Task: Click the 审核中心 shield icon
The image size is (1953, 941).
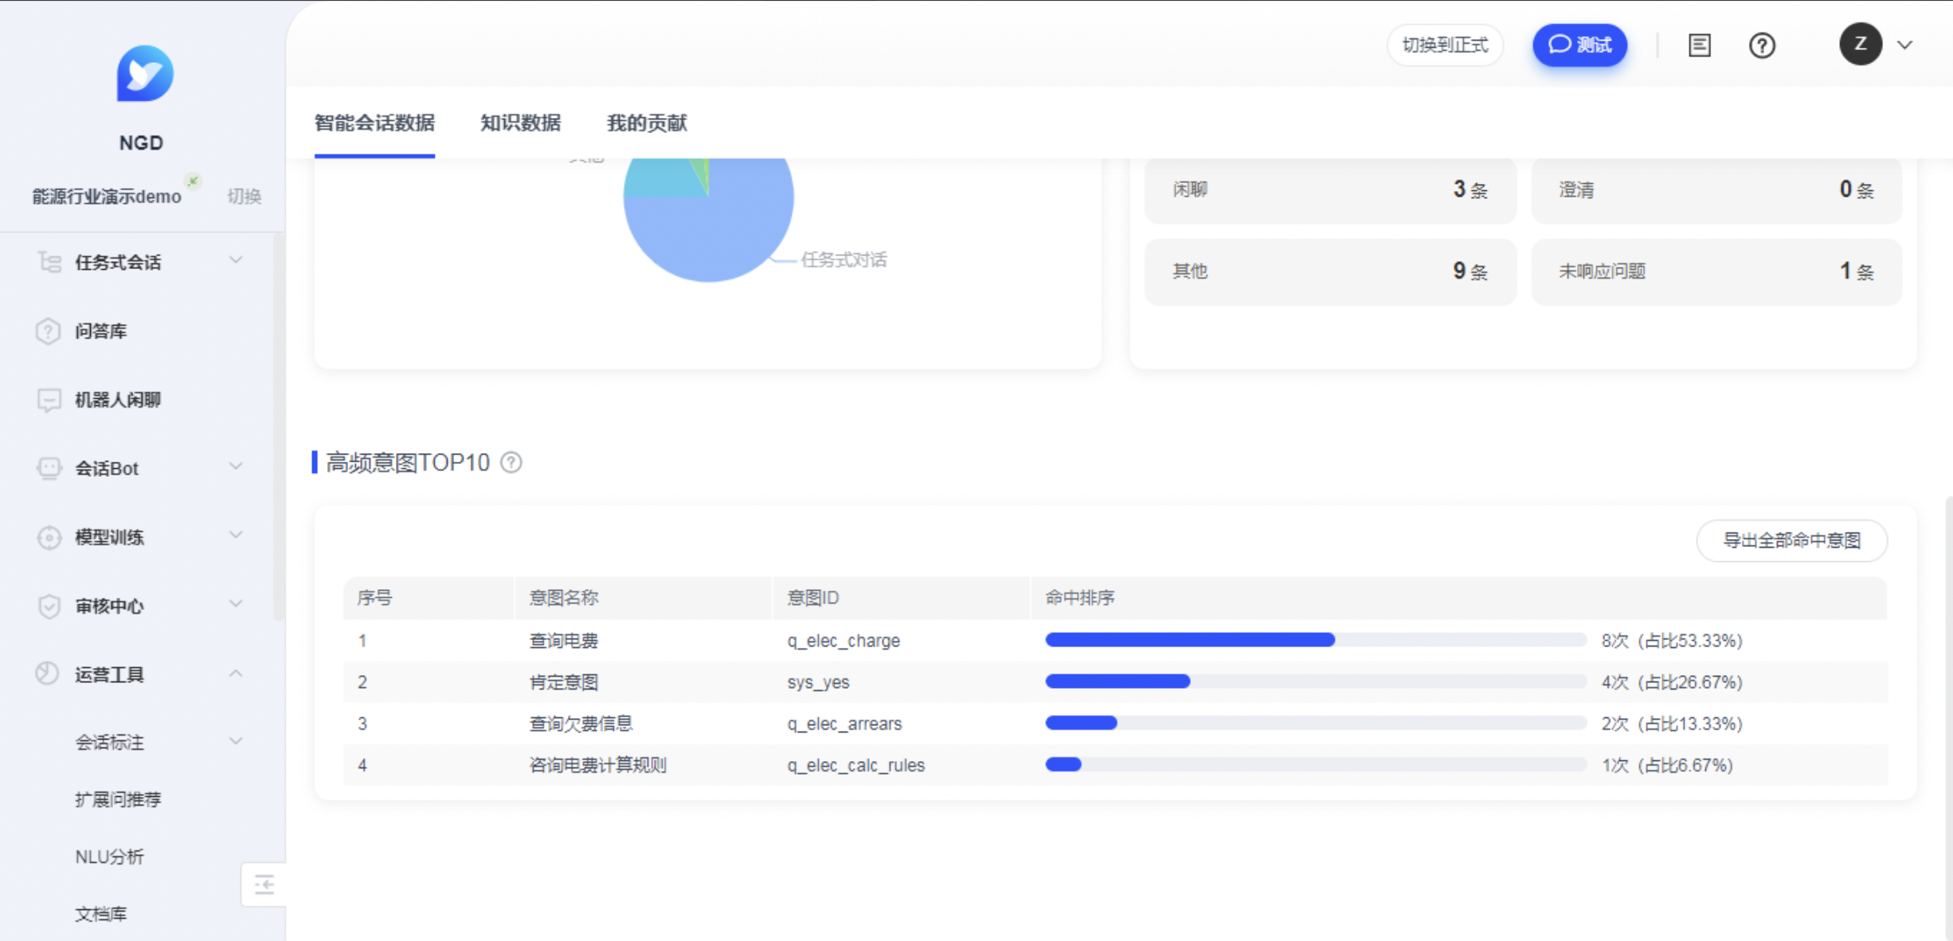Action: pyautogui.click(x=49, y=606)
